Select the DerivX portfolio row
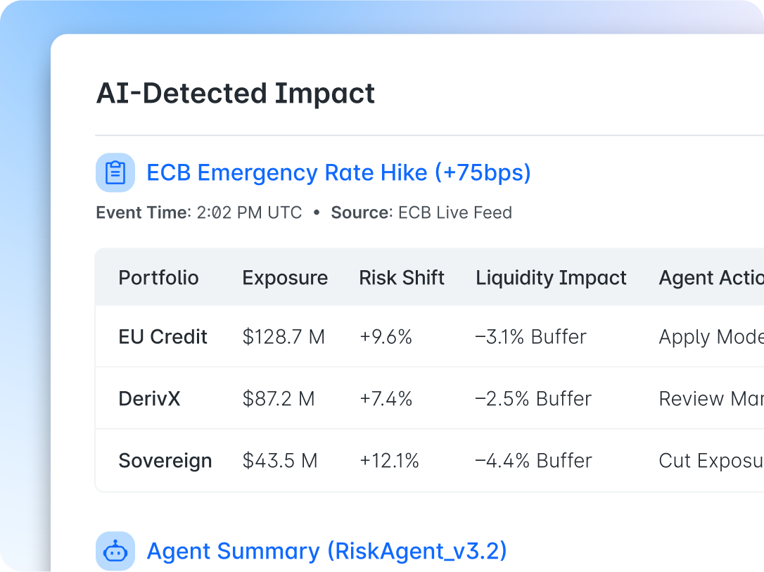This screenshot has height=572, width=764. [149, 399]
